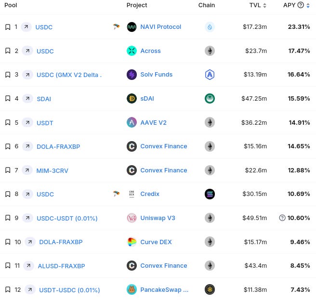Bookmark the AAVE V2 USDT pool
316x300 pixels.
point(8,122)
